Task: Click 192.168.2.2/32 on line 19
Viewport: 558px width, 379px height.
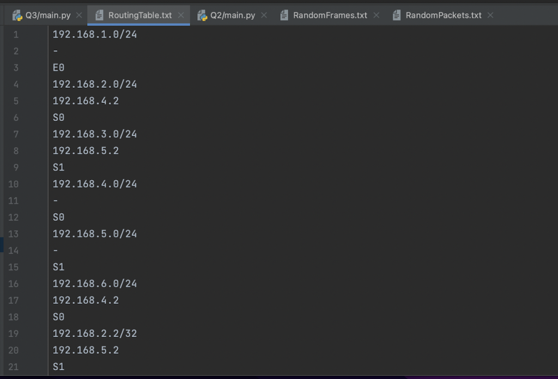Action: pyautogui.click(x=95, y=334)
